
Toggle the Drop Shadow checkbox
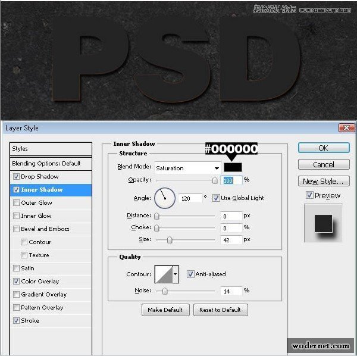point(16,177)
